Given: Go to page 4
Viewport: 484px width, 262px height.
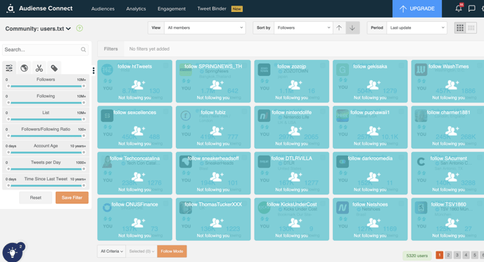Looking at the screenshot, I should coord(466,255).
